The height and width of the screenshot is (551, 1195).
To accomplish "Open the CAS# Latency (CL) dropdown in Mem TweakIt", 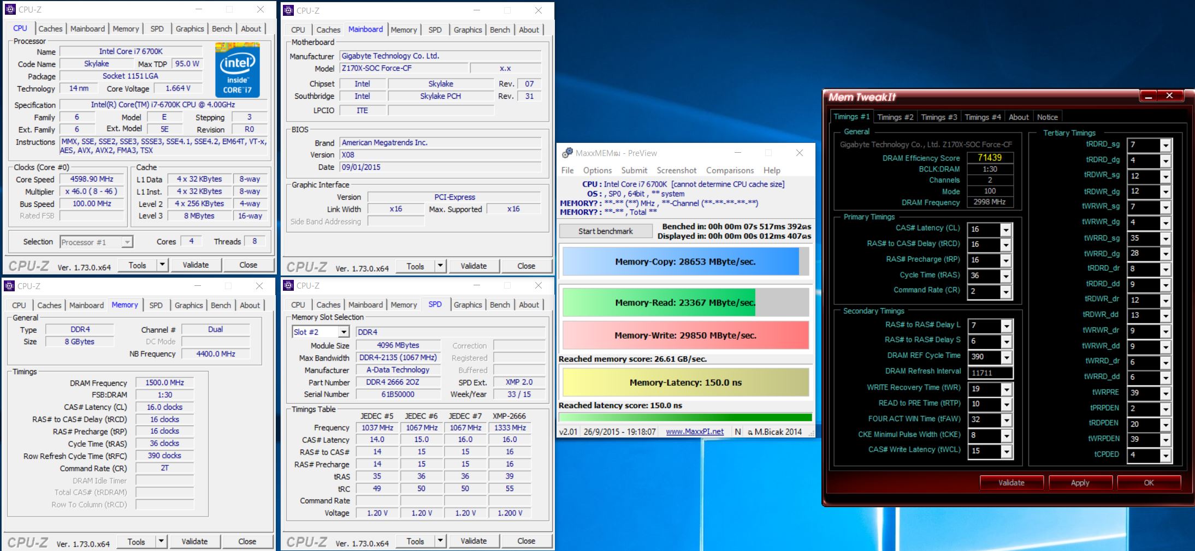I will pos(1005,230).
